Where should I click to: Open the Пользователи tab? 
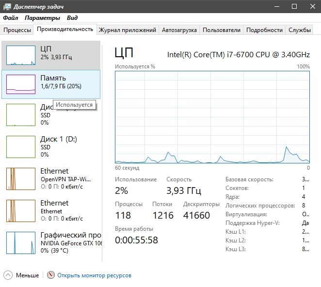[221, 30]
